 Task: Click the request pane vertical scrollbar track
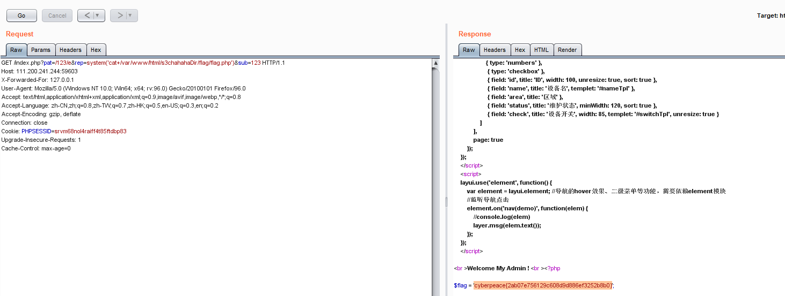click(435, 182)
